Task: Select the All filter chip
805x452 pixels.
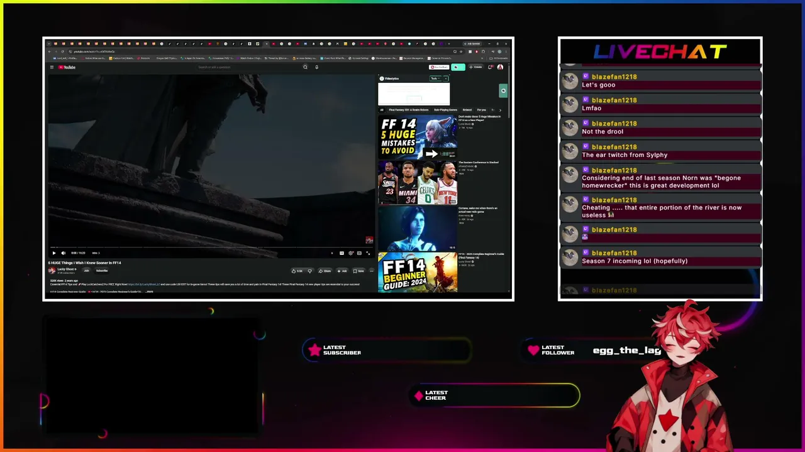Action: (381, 110)
